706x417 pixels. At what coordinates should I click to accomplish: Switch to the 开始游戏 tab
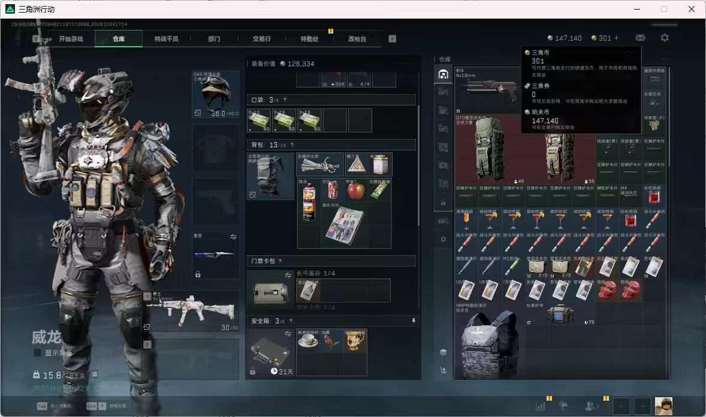click(71, 39)
